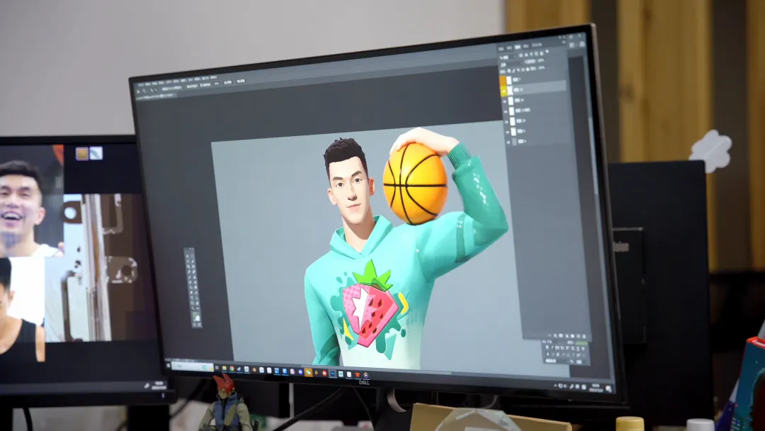Open Google Chrome from the taskbar
This screenshot has height=431, width=765.
pos(232,369)
